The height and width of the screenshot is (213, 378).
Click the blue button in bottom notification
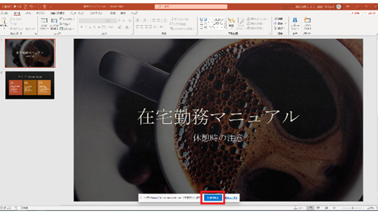(213, 198)
